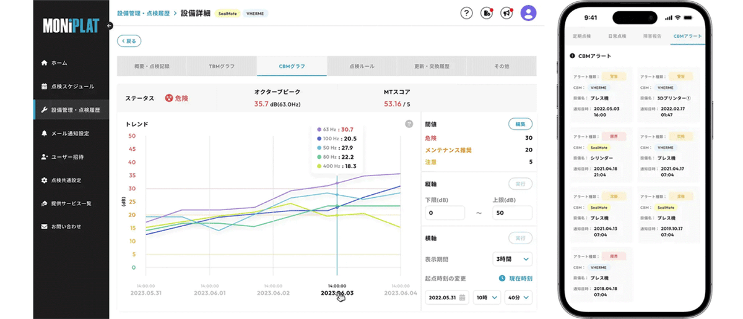Click the 2023.06.03 marker on the time axis
The image size is (743, 319).
tap(337, 292)
